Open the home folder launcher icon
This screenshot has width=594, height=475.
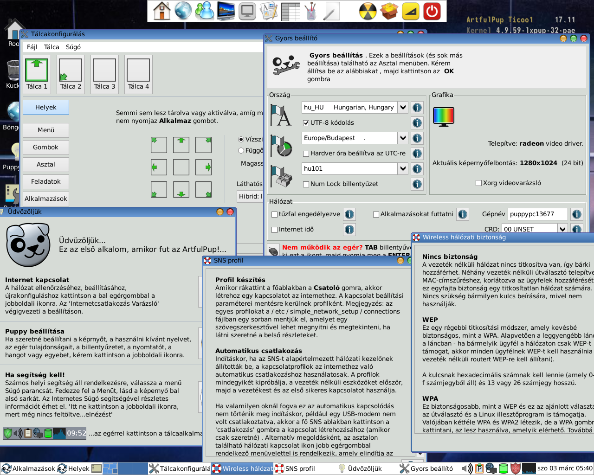(161, 11)
